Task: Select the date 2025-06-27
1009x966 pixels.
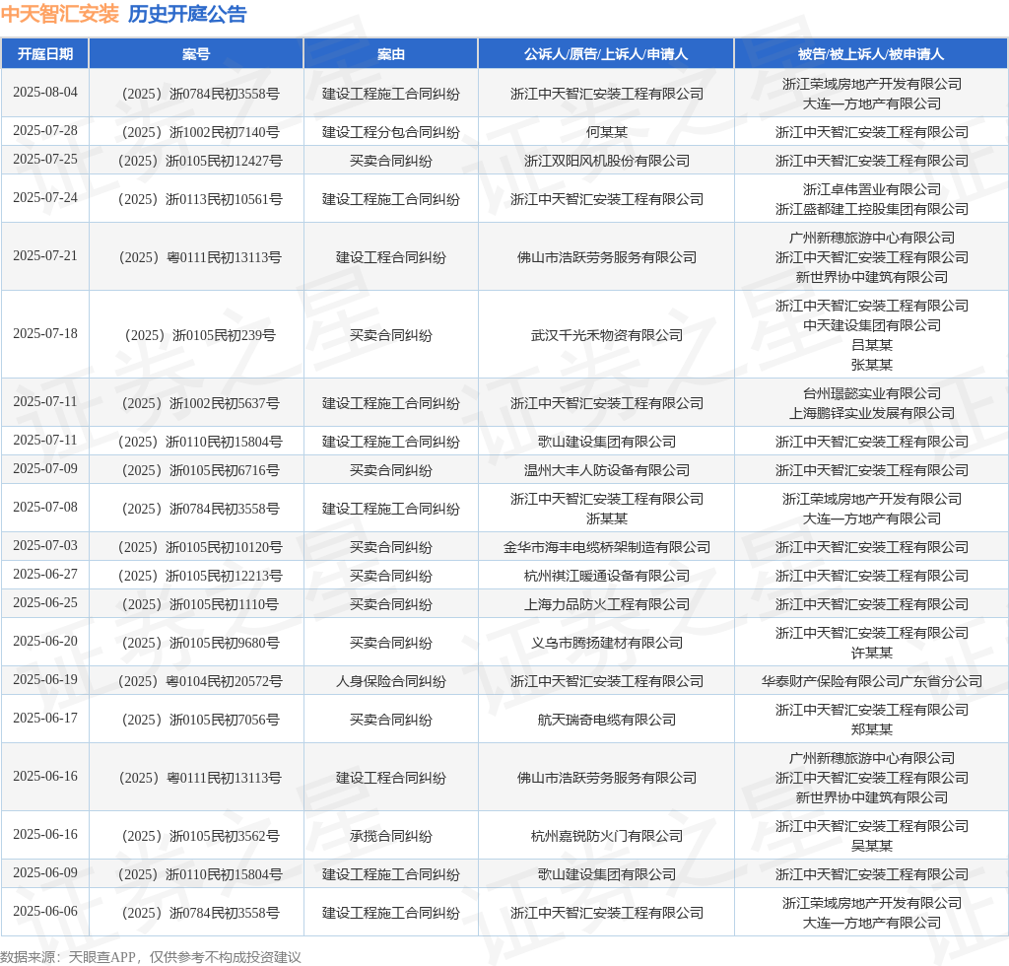Action: 45,574
